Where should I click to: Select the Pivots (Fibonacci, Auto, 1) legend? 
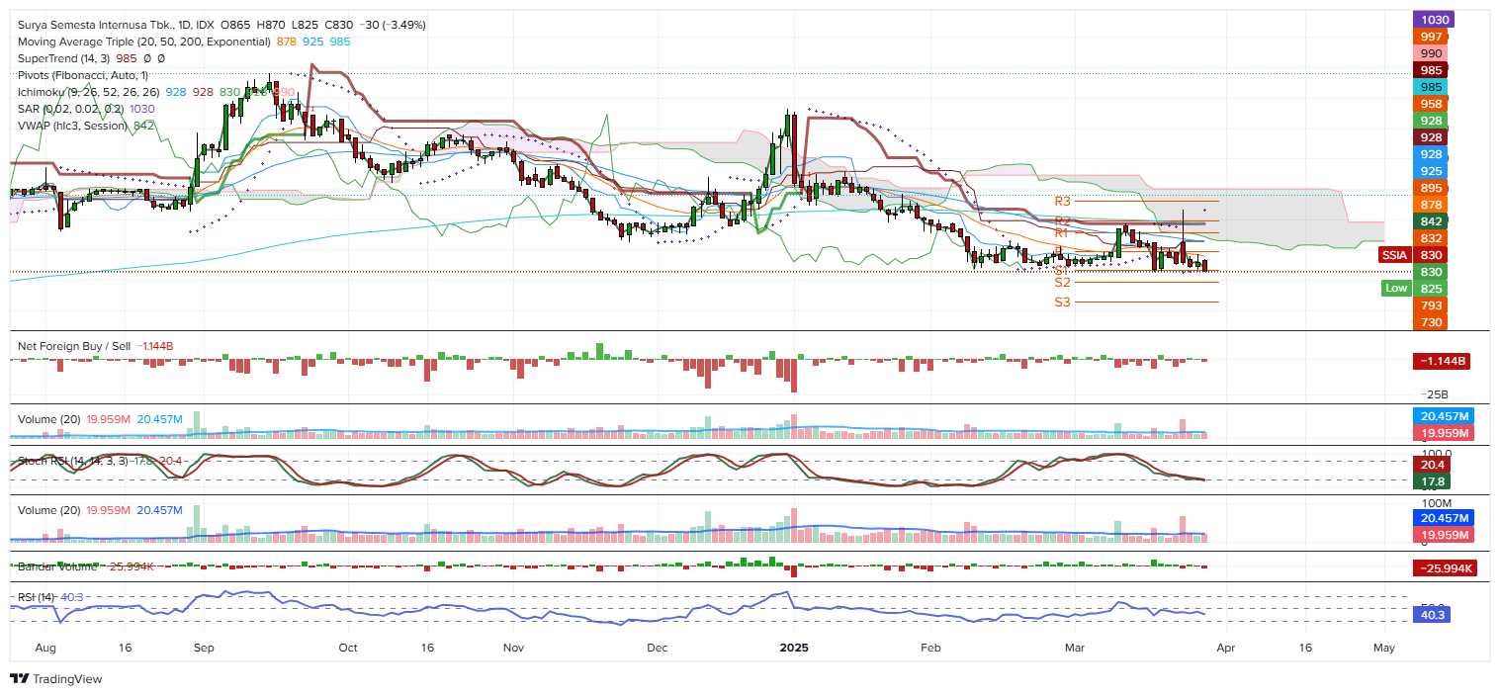click(x=83, y=75)
